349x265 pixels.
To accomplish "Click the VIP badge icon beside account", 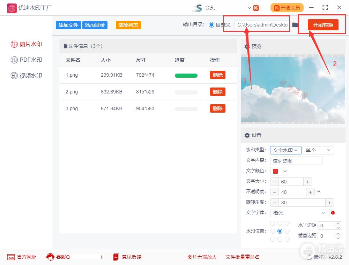I will (256, 8).
